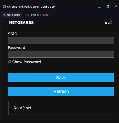Focus the Password input field
This screenshot has width=119, height=123.
[x=61, y=54]
